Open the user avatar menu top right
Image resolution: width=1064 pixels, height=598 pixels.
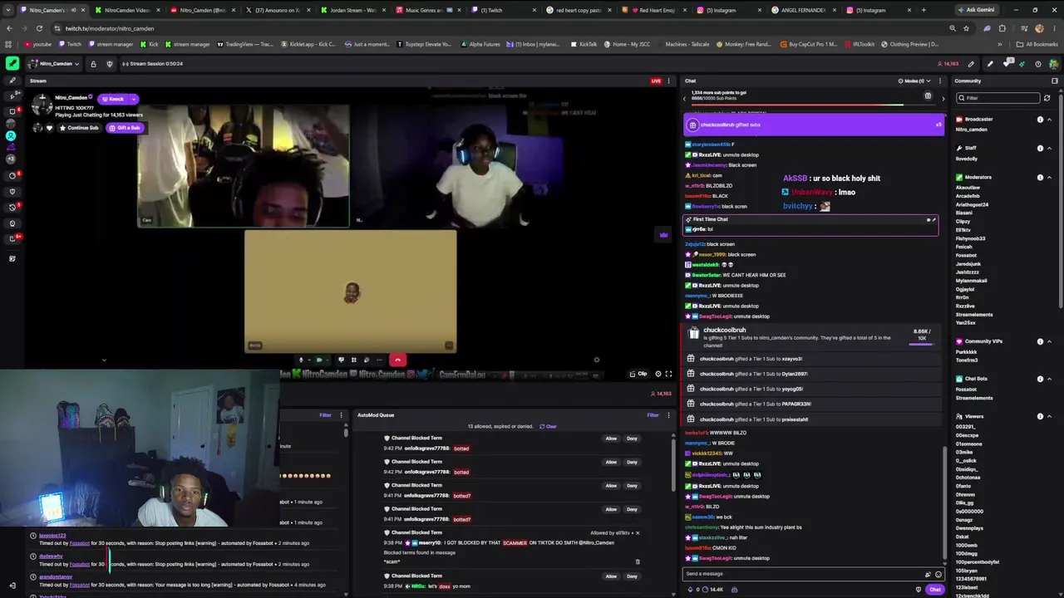pyautogui.click(x=1053, y=64)
